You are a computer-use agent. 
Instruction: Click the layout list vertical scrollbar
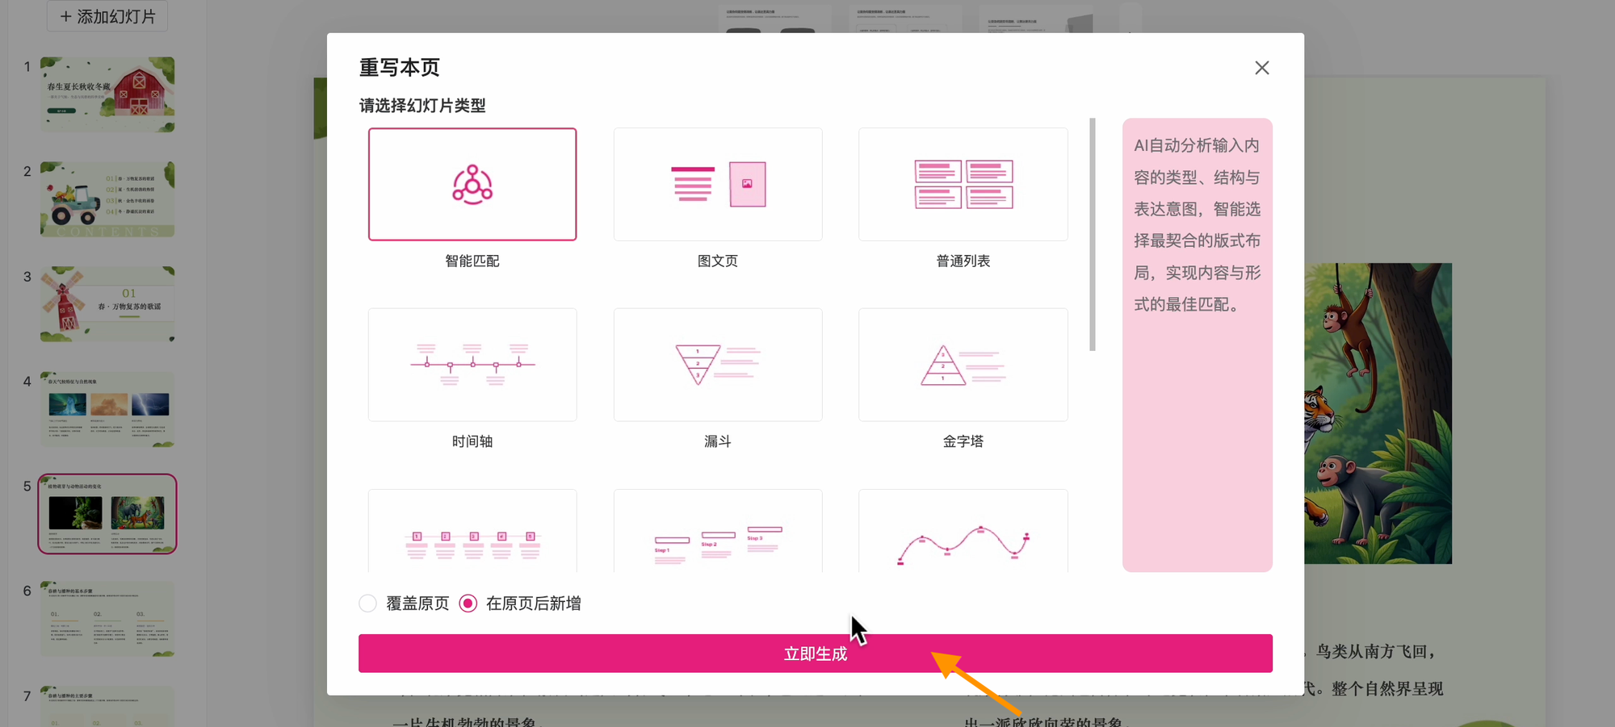pos(1093,234)
